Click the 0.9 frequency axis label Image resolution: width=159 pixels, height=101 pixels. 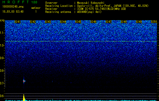pos(2,58)
